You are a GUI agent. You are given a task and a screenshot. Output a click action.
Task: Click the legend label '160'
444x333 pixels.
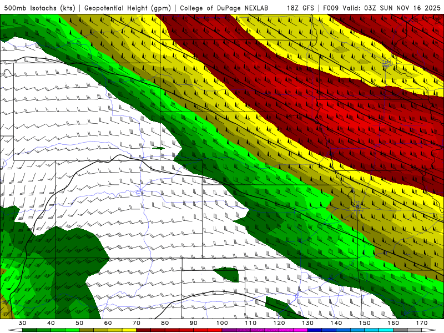click(x=393, y=323)
